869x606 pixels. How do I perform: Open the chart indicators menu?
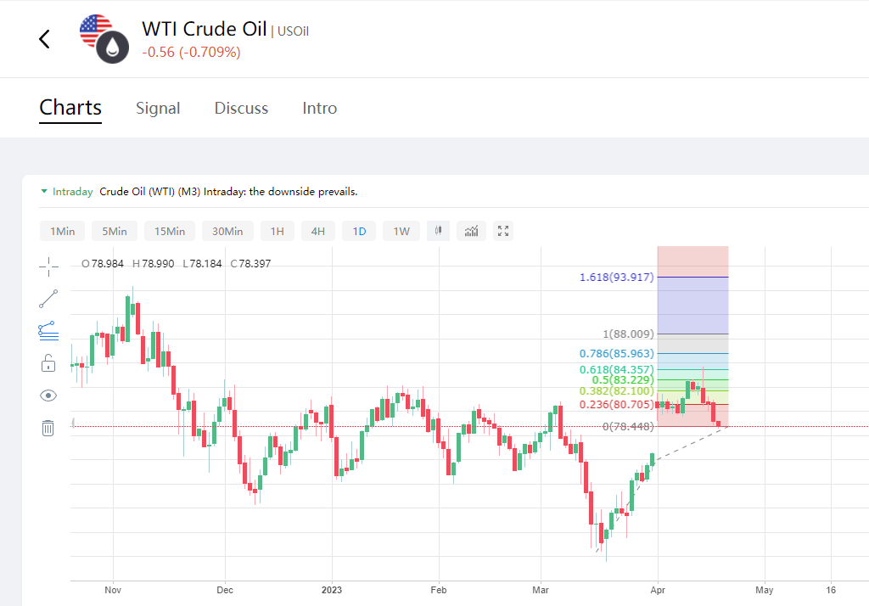471,231
